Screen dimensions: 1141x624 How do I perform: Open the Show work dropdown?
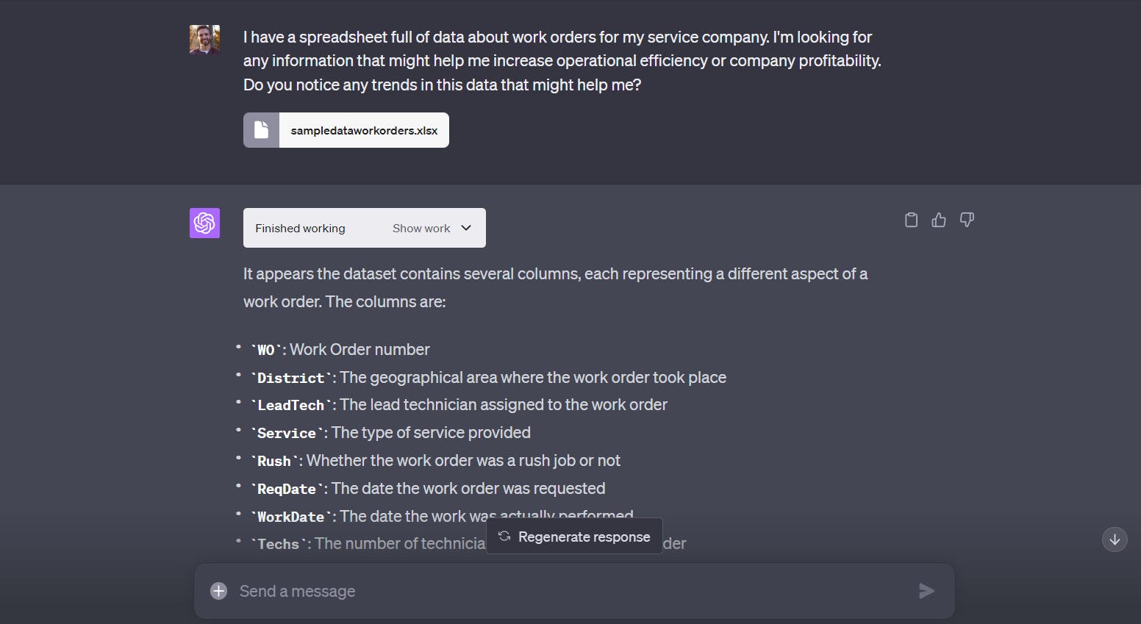point(420,228)
